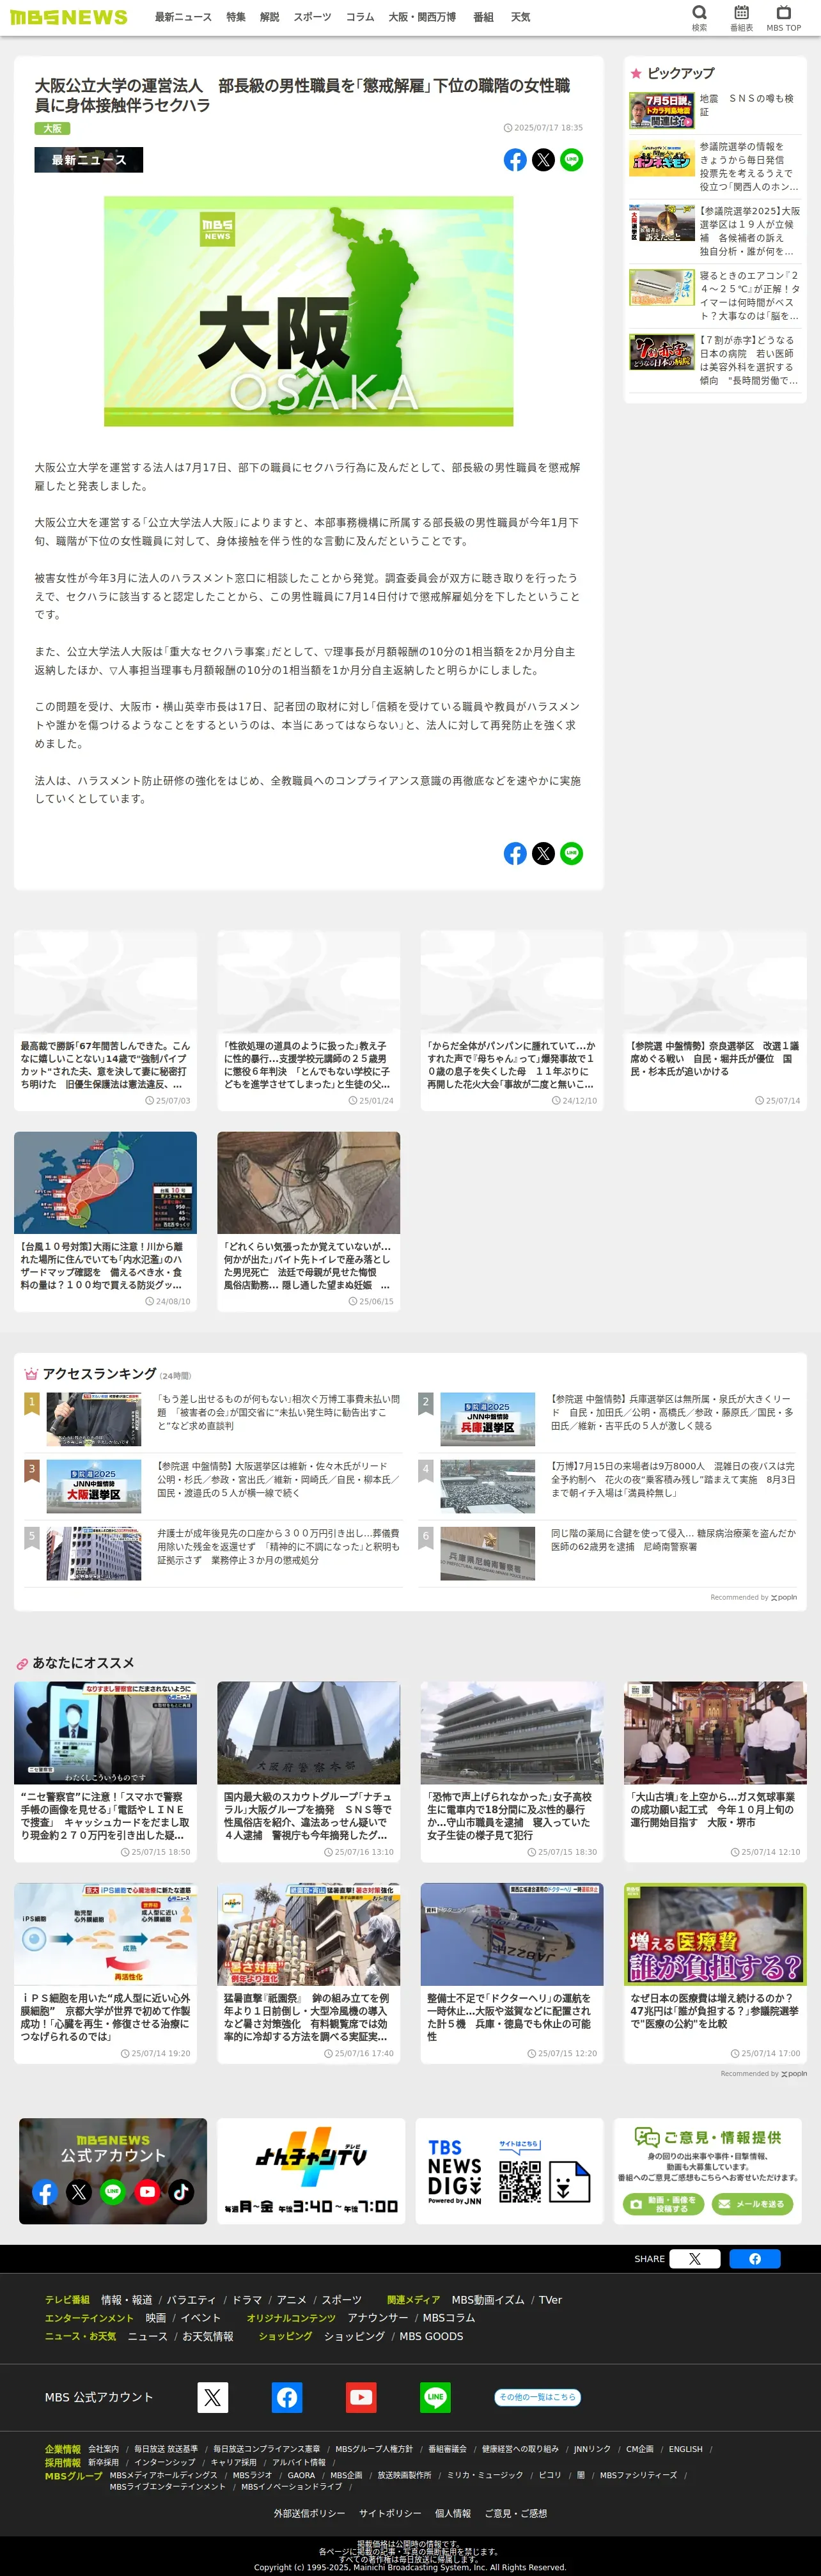The image size is (821, 2576).
Task: Share on Facebook at article bottom
Action: coord(515,853)
